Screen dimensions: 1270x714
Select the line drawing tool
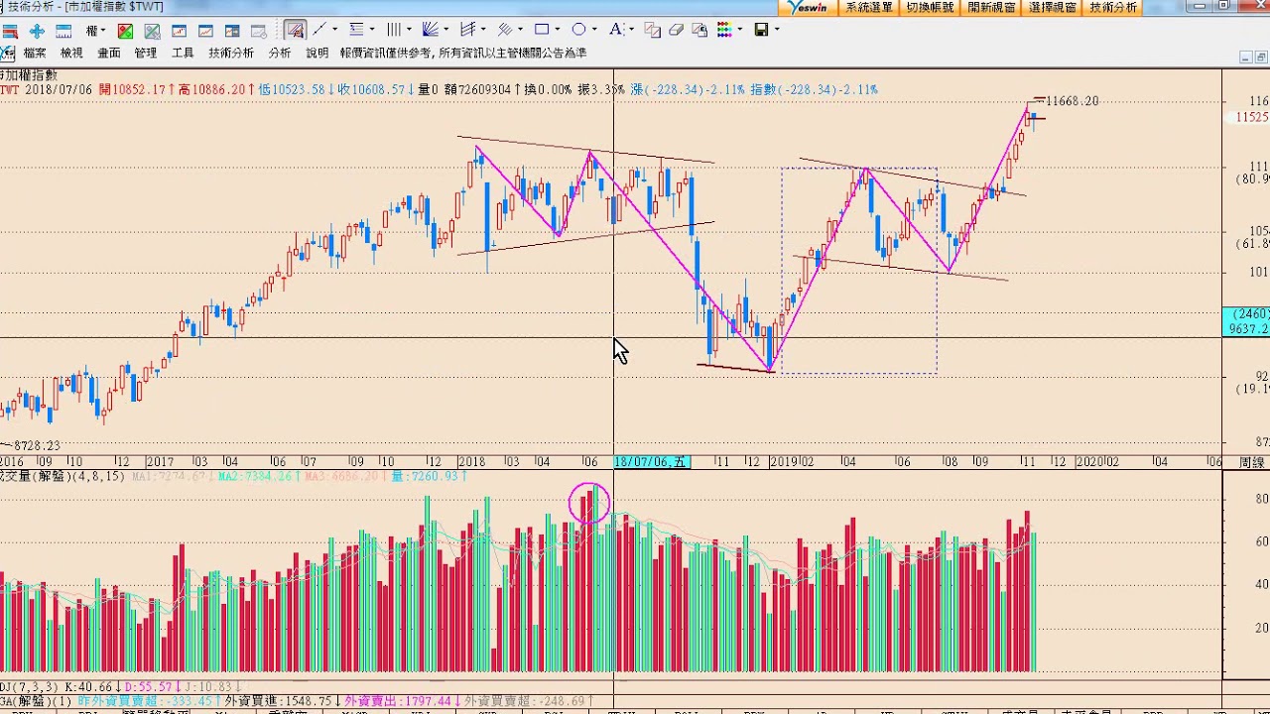pyautogui.click(x=319, y=31)
